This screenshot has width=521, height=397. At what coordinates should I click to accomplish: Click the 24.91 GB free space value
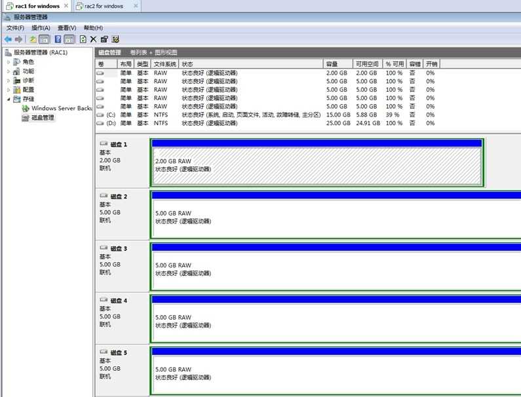(x=368, y=123)
